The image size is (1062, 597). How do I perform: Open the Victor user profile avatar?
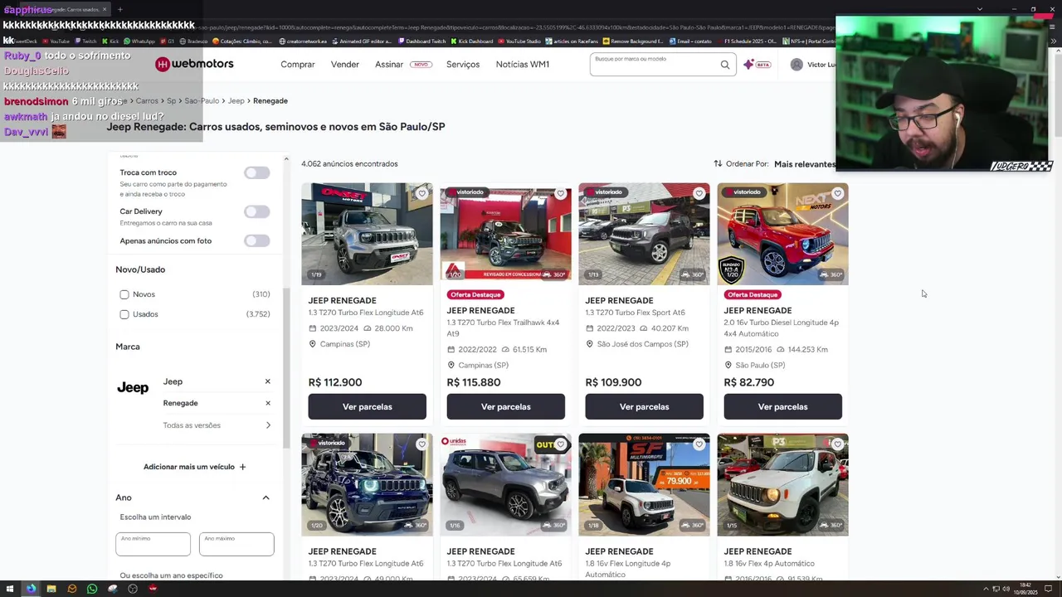[796, 65]
